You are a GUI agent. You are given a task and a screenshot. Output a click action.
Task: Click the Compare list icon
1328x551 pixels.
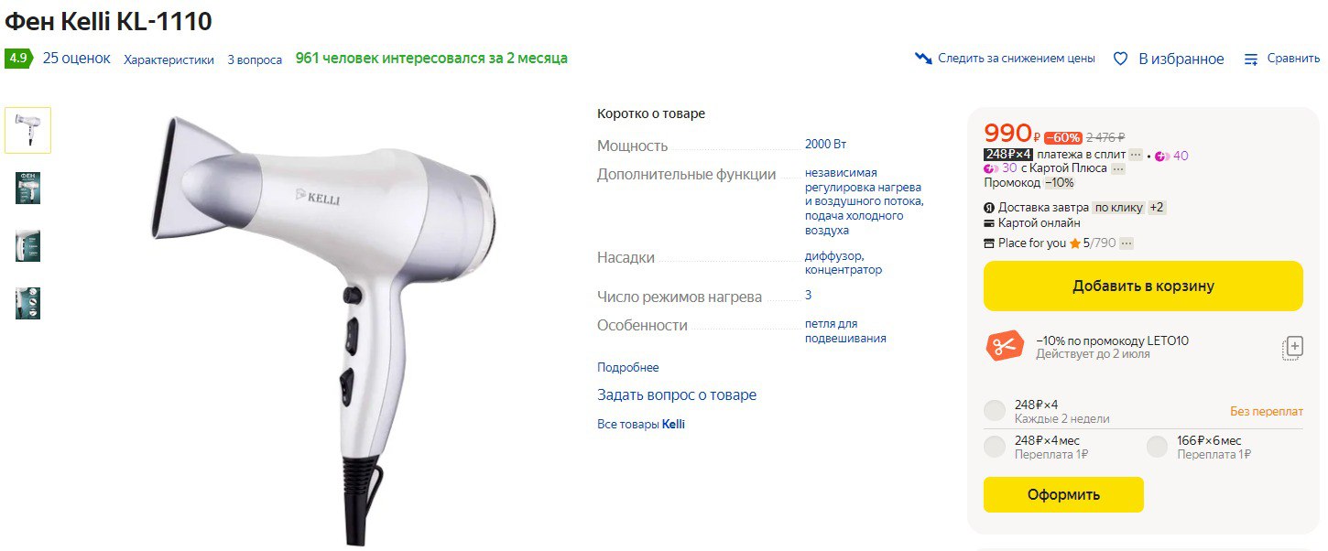(x=1251, y=59)
